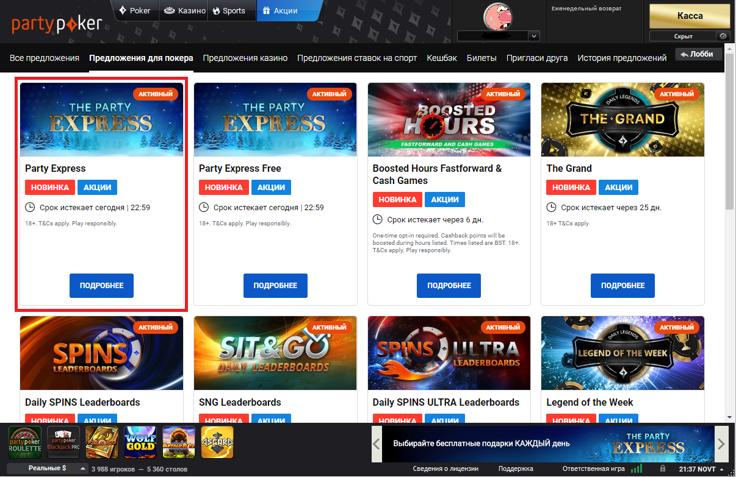
Task: Launch the Buffalo Blitz slot icon
Action: (179, 442)
